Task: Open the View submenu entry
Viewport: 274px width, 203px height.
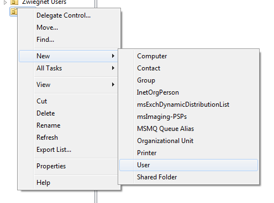Action: point(69,85)
